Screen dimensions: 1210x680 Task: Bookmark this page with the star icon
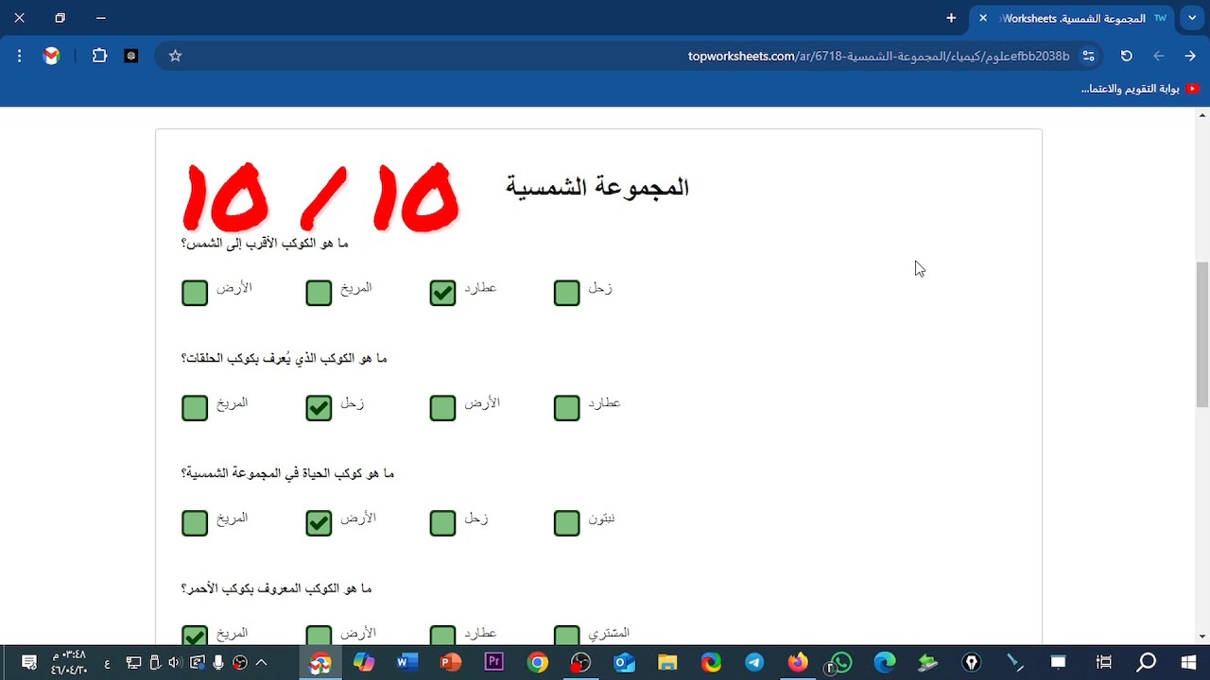[x=174, y=56]
